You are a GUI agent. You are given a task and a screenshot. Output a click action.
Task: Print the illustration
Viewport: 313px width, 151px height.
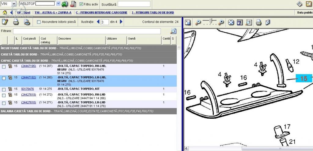pos(259,22)
